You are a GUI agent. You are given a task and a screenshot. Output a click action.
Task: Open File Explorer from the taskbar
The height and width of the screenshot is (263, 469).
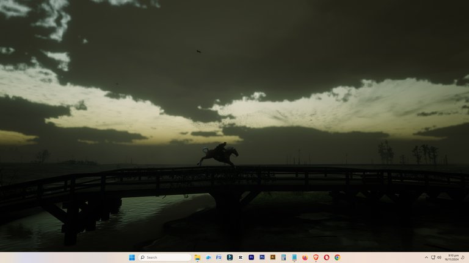pos(197,258)
